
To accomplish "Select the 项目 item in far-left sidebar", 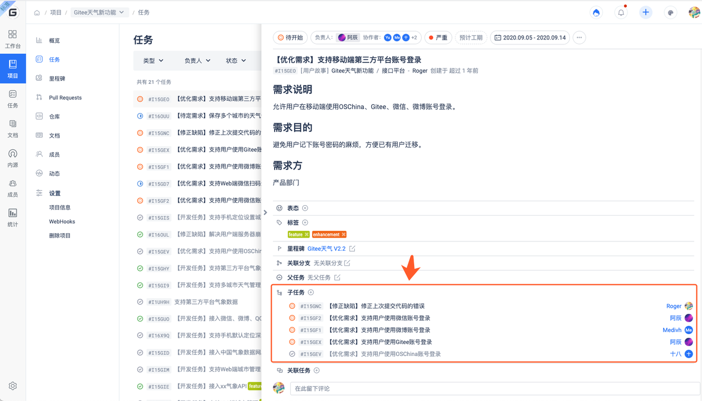I will coord(13,69).
